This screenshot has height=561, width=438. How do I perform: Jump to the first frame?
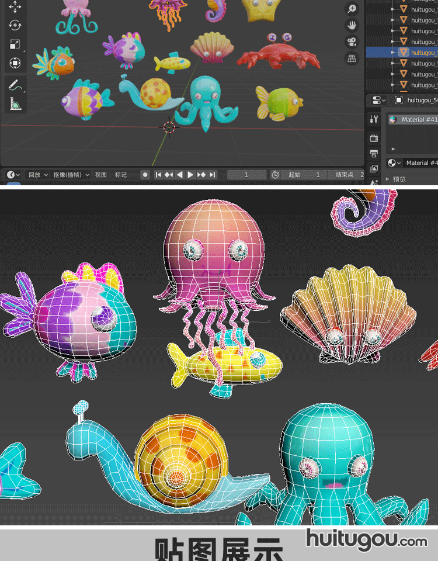[158, 175]
